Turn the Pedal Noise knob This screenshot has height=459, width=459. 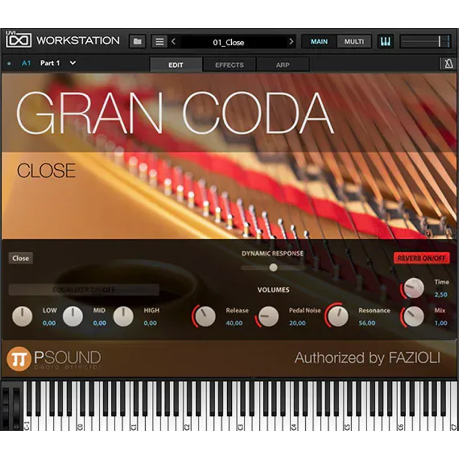268,315
